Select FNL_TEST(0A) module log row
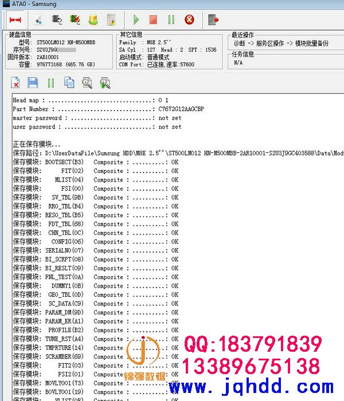This screenshot has width=344, height=401. click(96, 277)
